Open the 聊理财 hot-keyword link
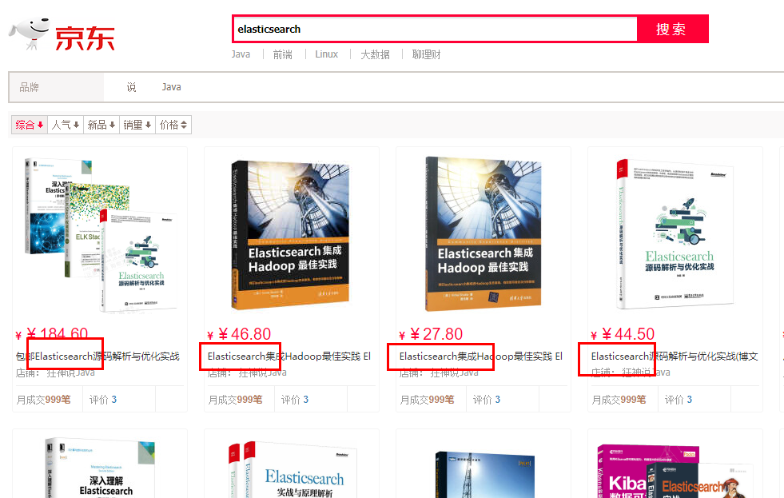Screen dimensions: 784x498 pyautogui.click(x=426, y=54)
